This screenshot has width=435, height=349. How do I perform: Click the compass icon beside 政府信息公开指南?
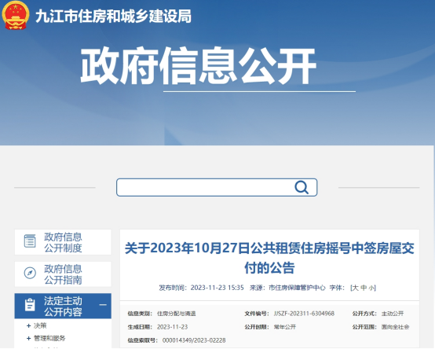(30, 274)
